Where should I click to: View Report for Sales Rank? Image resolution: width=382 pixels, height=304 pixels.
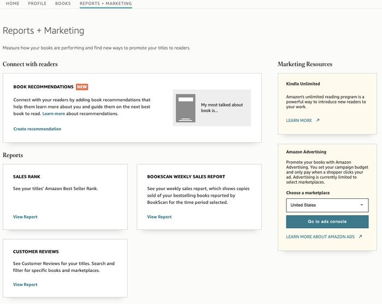(x=25, y=217)
